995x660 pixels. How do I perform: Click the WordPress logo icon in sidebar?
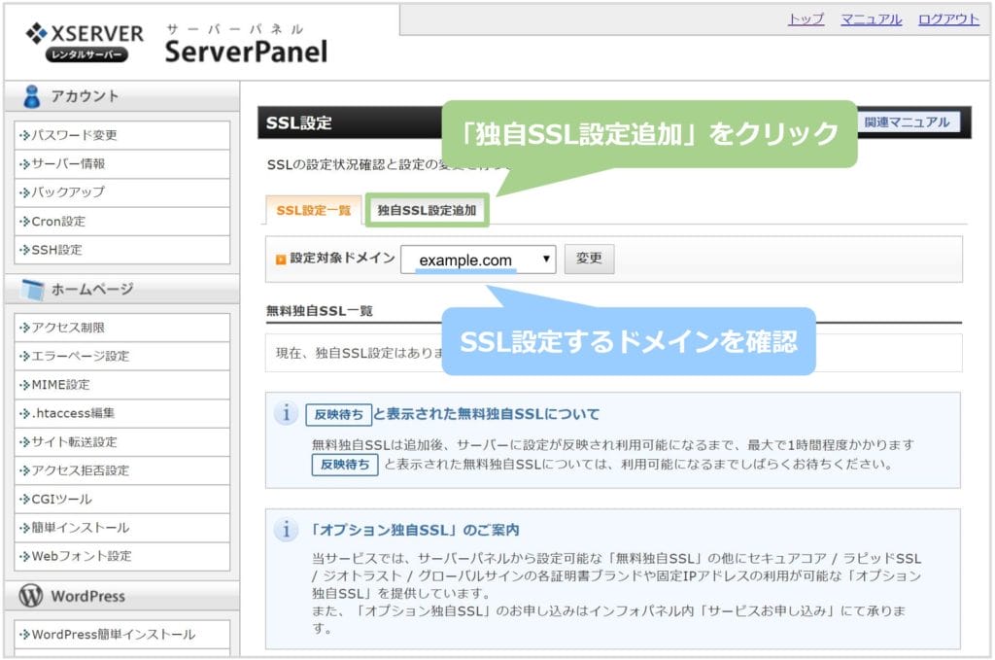[x=31, y=596]
